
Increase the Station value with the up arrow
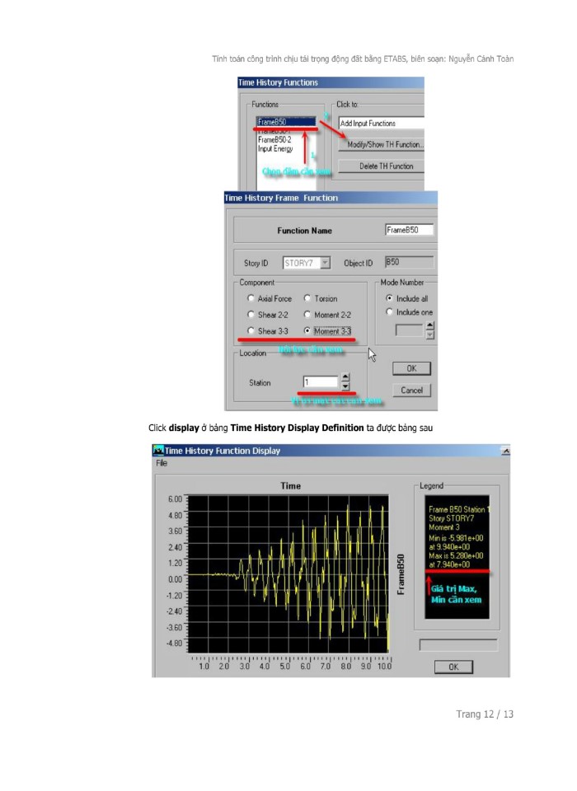pyautogui.click(x=345, y=378)
